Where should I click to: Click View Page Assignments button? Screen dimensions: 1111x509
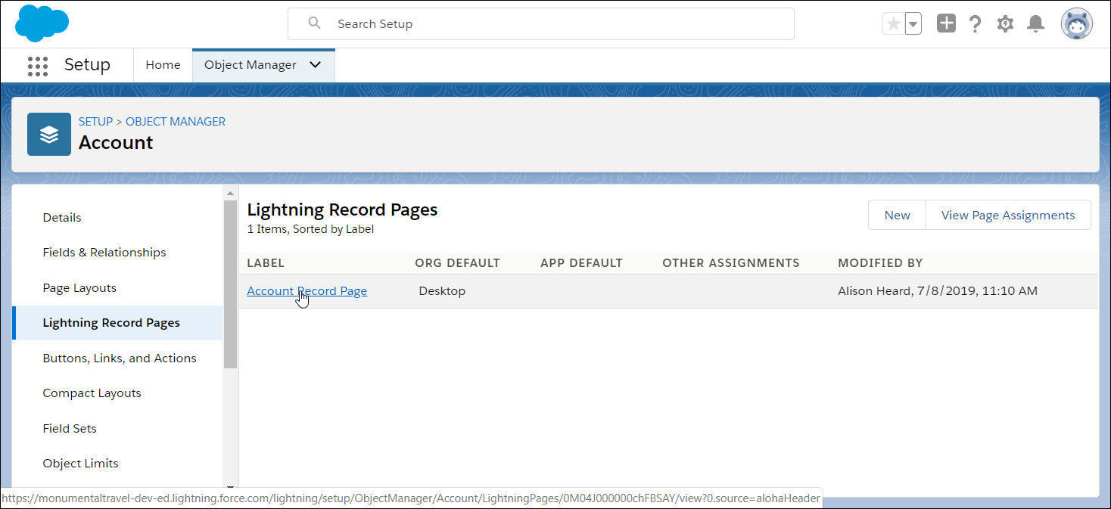pos(1008,215)
